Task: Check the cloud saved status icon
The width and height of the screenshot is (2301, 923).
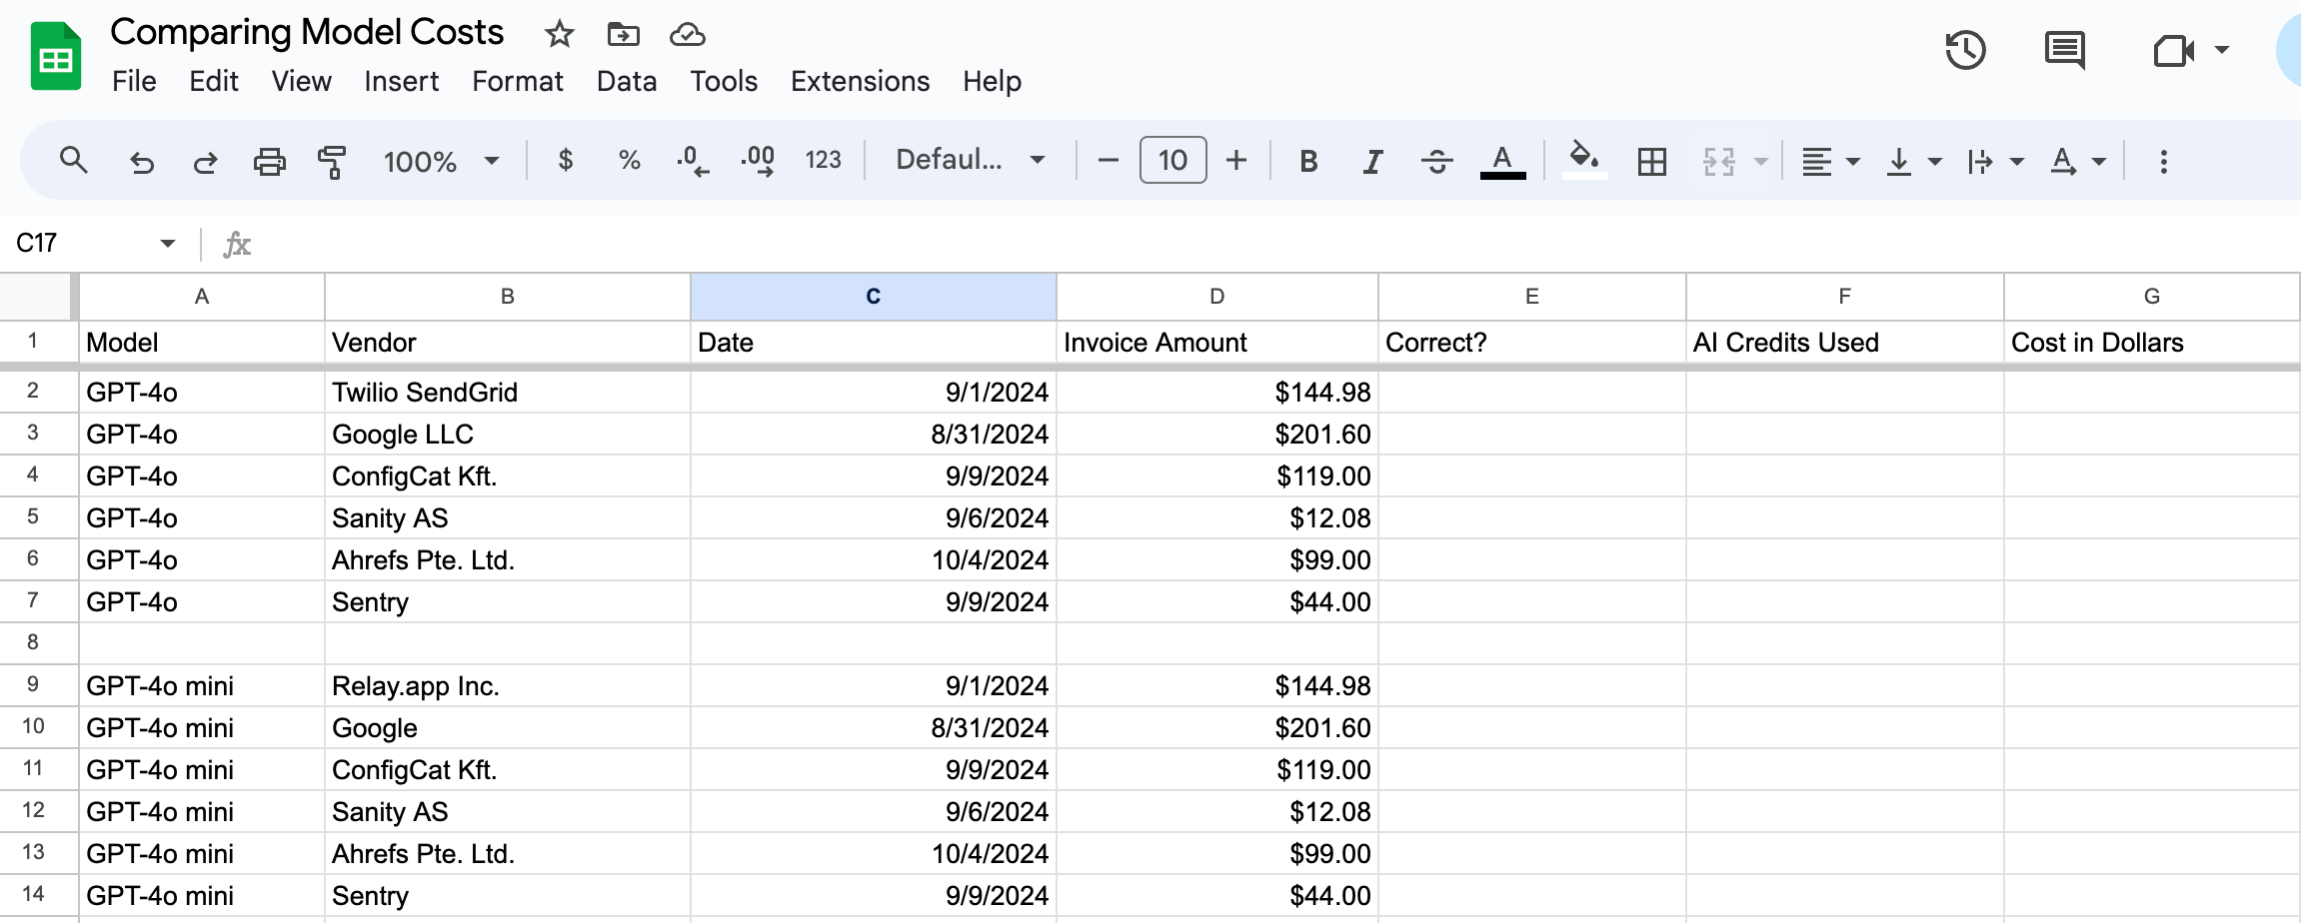Action: tap(687, 35)
